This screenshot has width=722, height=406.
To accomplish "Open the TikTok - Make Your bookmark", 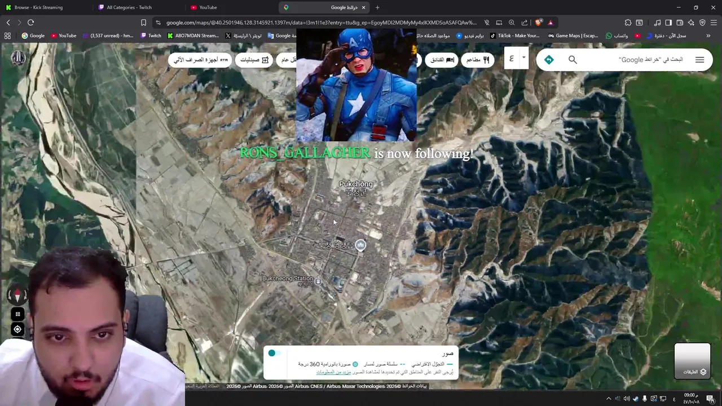I will [515, 36].
